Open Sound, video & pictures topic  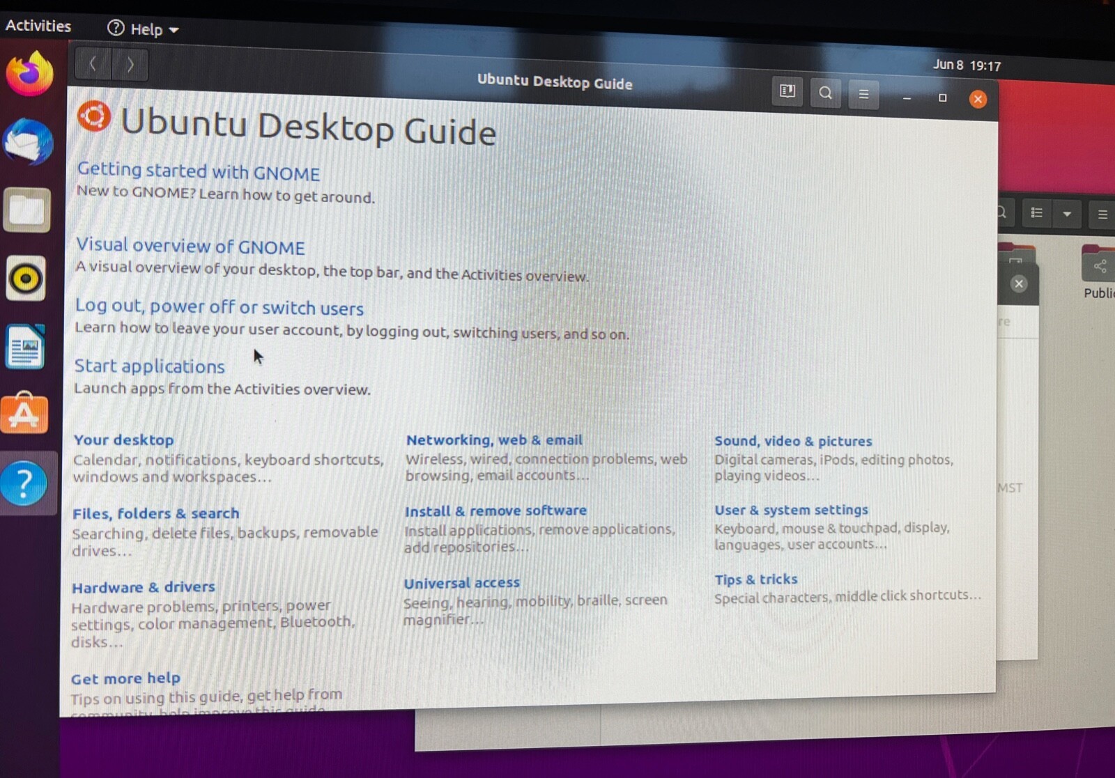793,441
